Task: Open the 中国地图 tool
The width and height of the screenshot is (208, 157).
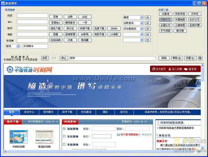Action: pos(180,20)
